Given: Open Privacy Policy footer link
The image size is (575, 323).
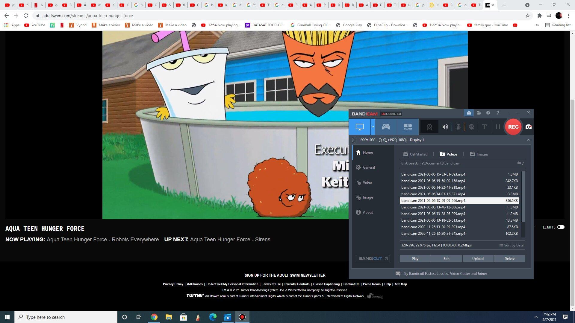Looking at the screenshot, I should [x=173, y=284].
